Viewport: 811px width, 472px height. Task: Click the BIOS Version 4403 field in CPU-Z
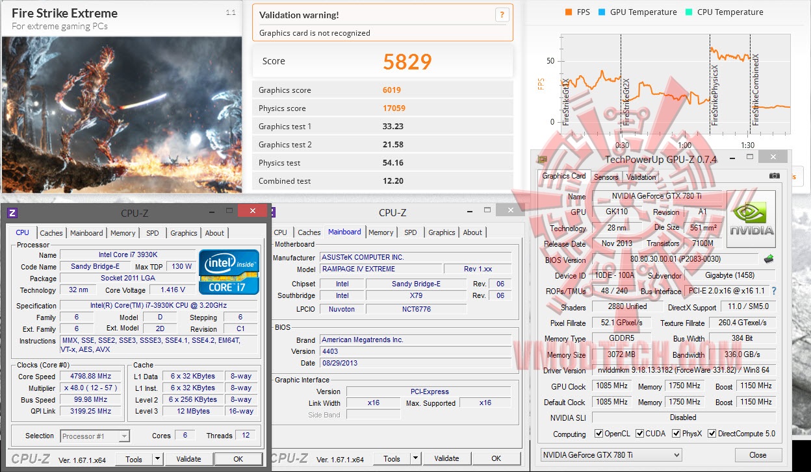[415, 351]
